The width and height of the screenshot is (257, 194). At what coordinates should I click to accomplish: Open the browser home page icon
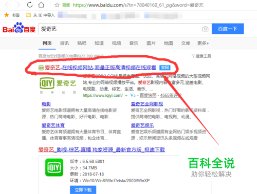coord(41,5)
